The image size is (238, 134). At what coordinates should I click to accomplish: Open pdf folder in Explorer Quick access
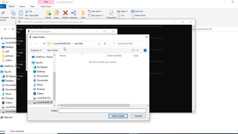[6, 51]
